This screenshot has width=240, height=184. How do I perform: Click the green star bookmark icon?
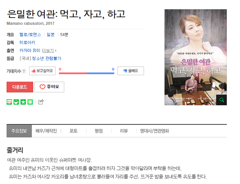click(x=23, y=102)
